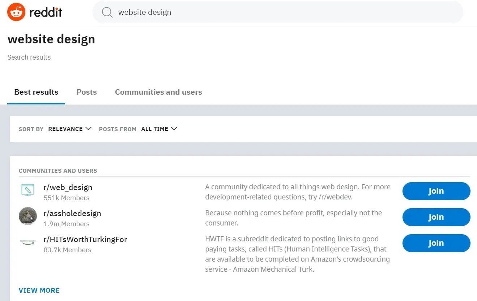Expand the Sort By Relevance dropdown
Screen dimensions: 477x301
point(70,129)
